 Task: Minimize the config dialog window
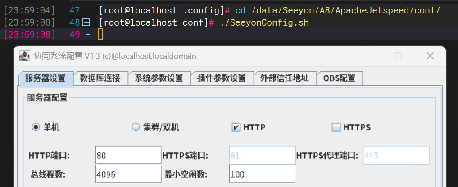pyautogui.click(x=368, y=56)
